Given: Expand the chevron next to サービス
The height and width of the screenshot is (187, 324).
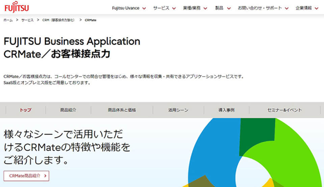Looking at the screenshot, I should 174,8.
